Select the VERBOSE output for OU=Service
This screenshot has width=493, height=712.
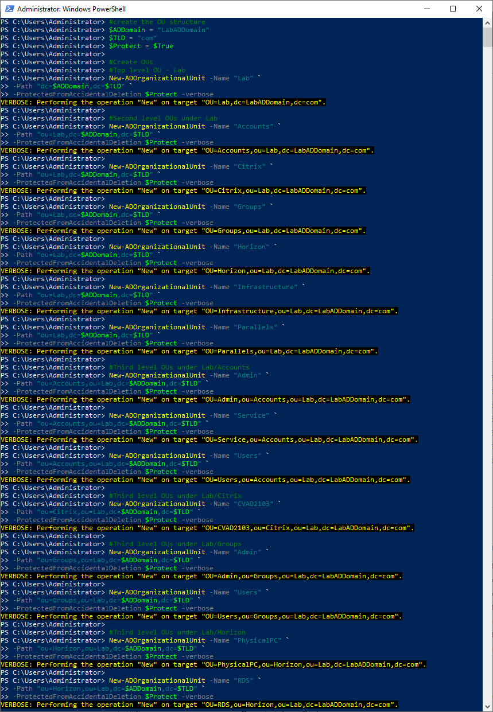pos(209,439)
